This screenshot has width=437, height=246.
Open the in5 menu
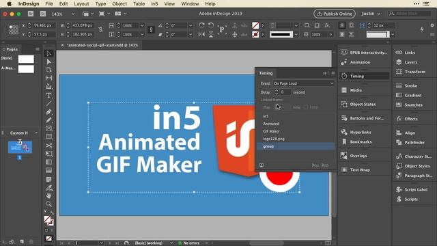(x=154, y=4)
